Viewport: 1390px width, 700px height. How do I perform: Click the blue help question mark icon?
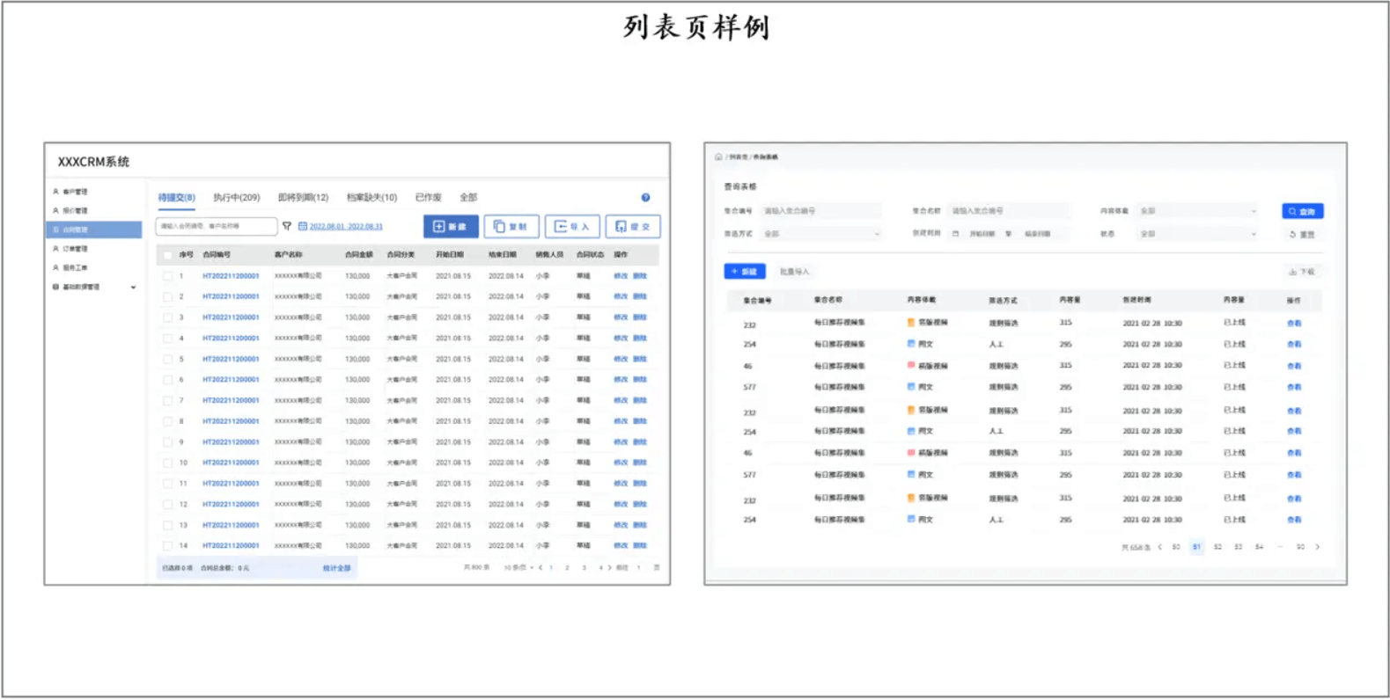(x=645, y=198)
